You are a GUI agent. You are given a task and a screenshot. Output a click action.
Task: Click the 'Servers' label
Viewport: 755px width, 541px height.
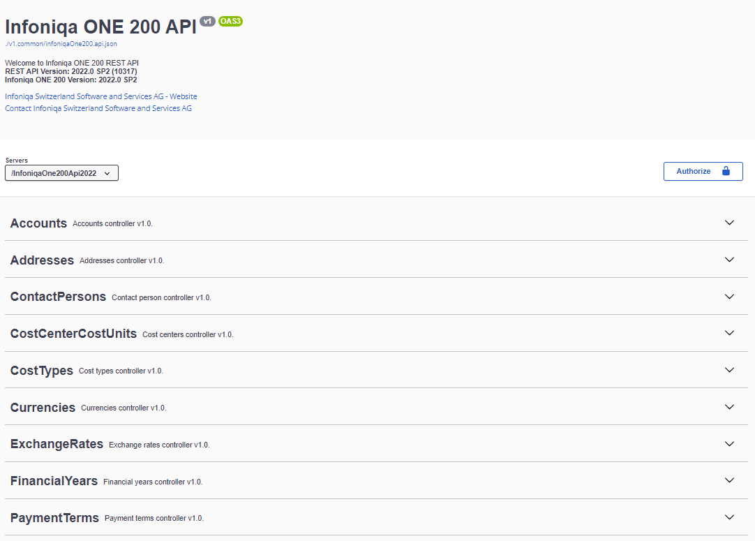pyautogui.click(x=16, y=161)
